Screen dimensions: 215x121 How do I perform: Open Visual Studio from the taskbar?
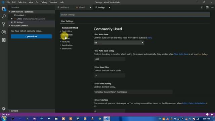coord(34,119)
